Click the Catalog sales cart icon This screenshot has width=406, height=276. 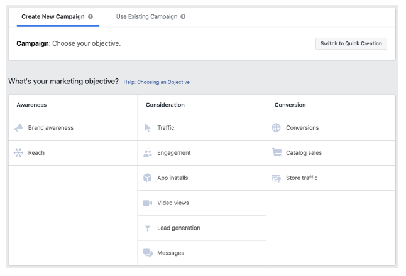point(277,152)
